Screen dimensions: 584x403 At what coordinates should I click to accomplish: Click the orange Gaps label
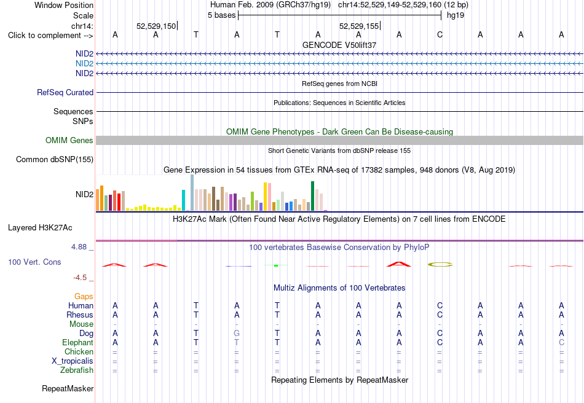(x=84, y=297)
